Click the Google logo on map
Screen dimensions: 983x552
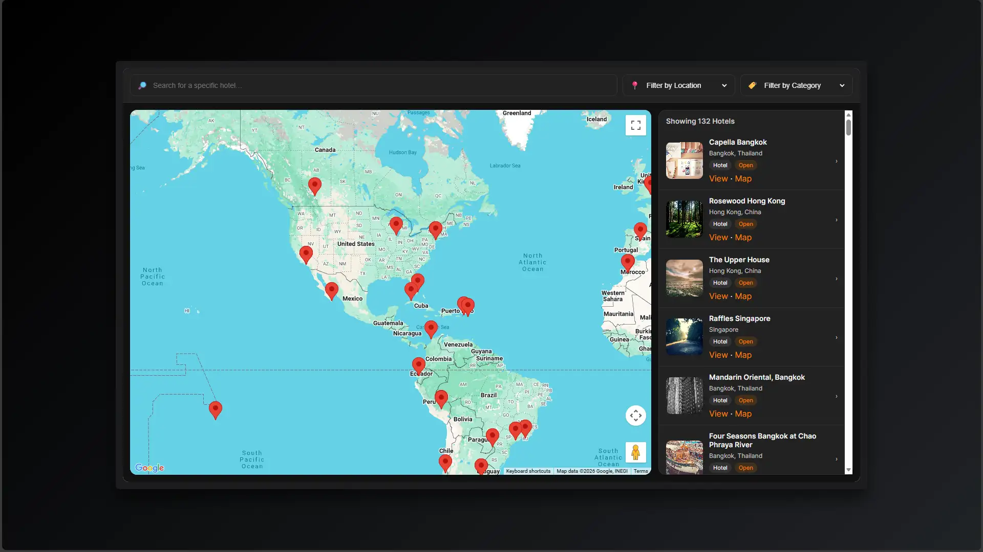(x=149, y=468)
